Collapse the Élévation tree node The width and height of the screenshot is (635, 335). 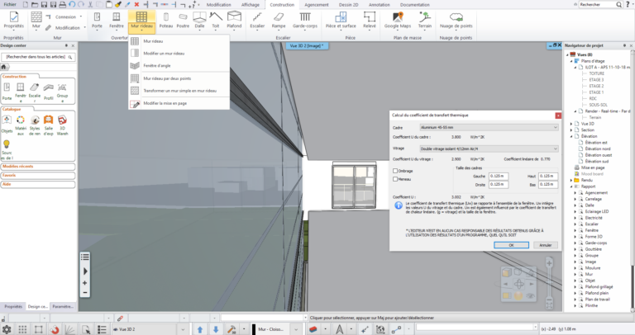pyautogui.click(x=571, y=136)
